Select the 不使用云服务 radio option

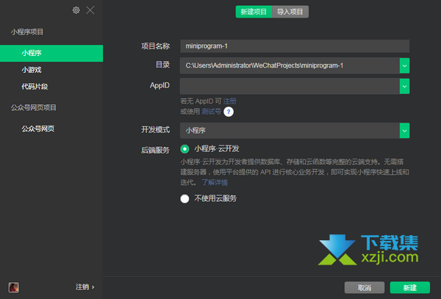click(x=184, y=198)
